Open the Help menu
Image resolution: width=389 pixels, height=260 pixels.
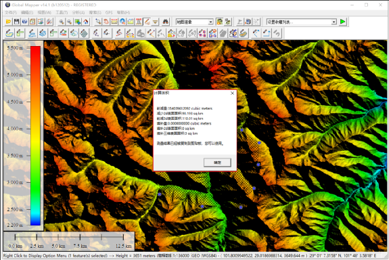pyautogui.click(x=123, y=12)
